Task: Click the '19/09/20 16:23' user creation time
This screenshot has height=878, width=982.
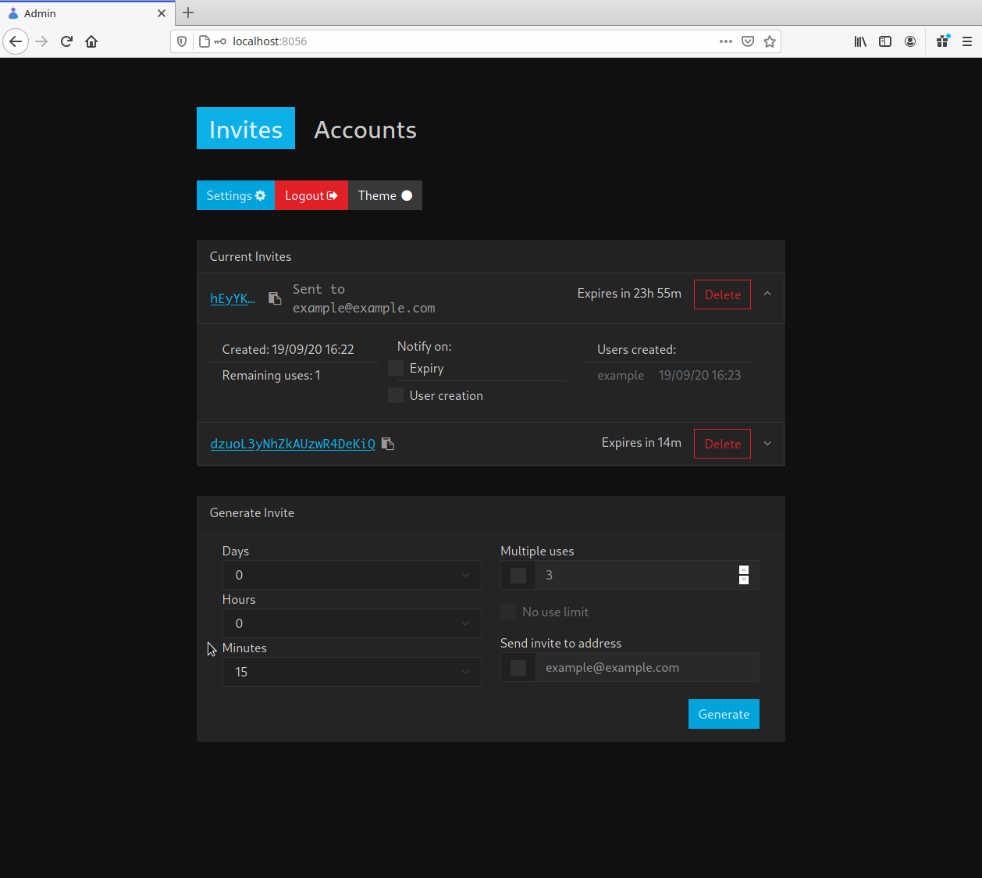Action: tap(699, 375)
